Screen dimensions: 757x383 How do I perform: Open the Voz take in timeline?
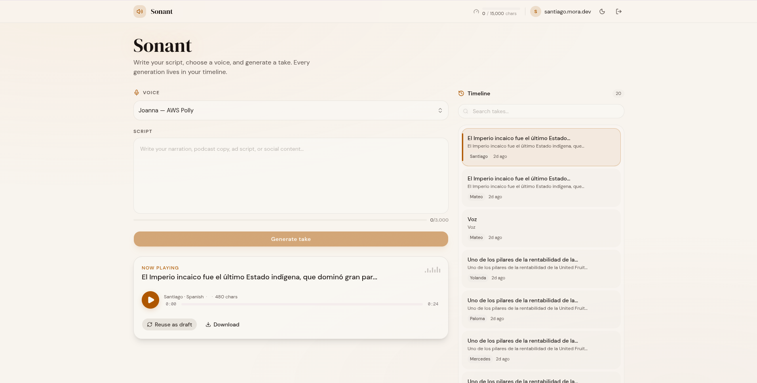point(541,228)
